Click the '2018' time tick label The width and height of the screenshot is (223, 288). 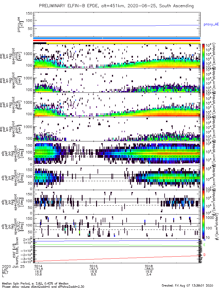149,266
